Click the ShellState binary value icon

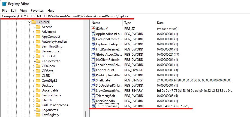(x=93, y=80)
